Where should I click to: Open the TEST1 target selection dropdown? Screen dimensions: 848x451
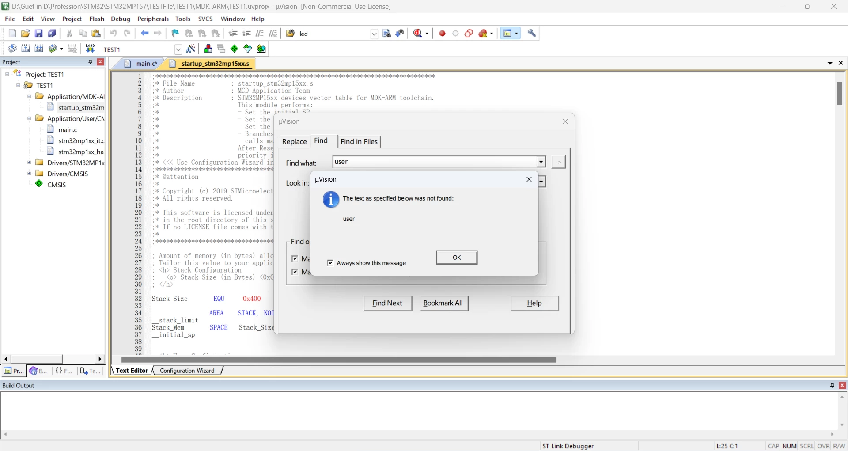pos(178,49)
